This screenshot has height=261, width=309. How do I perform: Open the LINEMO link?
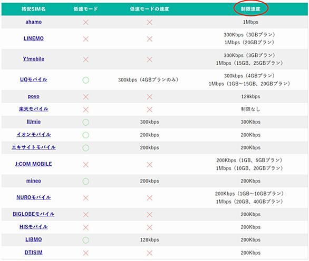pyautogui.click(x=34, y=38)
